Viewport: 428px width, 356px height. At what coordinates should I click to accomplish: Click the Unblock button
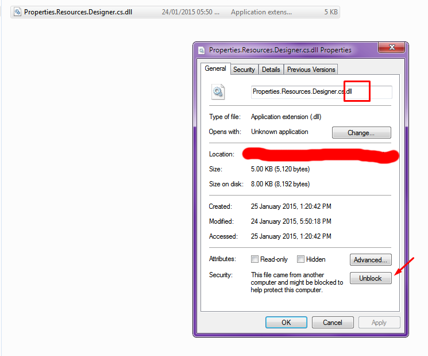[x=371, y=278]
